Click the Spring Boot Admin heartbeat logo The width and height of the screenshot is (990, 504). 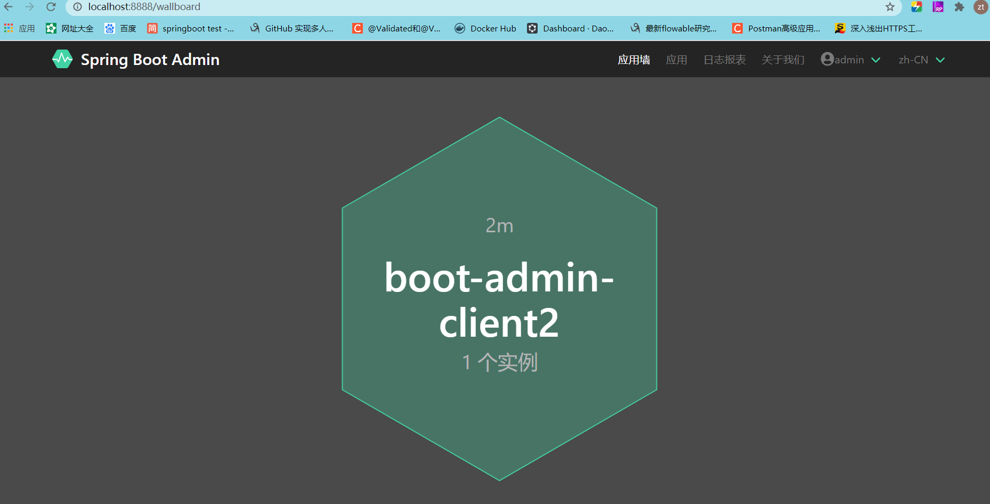pyautogui.click(x=62, y=59)
